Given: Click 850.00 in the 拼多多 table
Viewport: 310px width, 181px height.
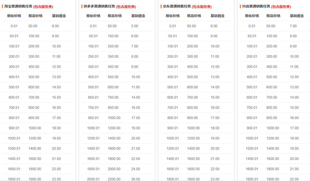Looking at the screenshot, I should click(113, 108).
